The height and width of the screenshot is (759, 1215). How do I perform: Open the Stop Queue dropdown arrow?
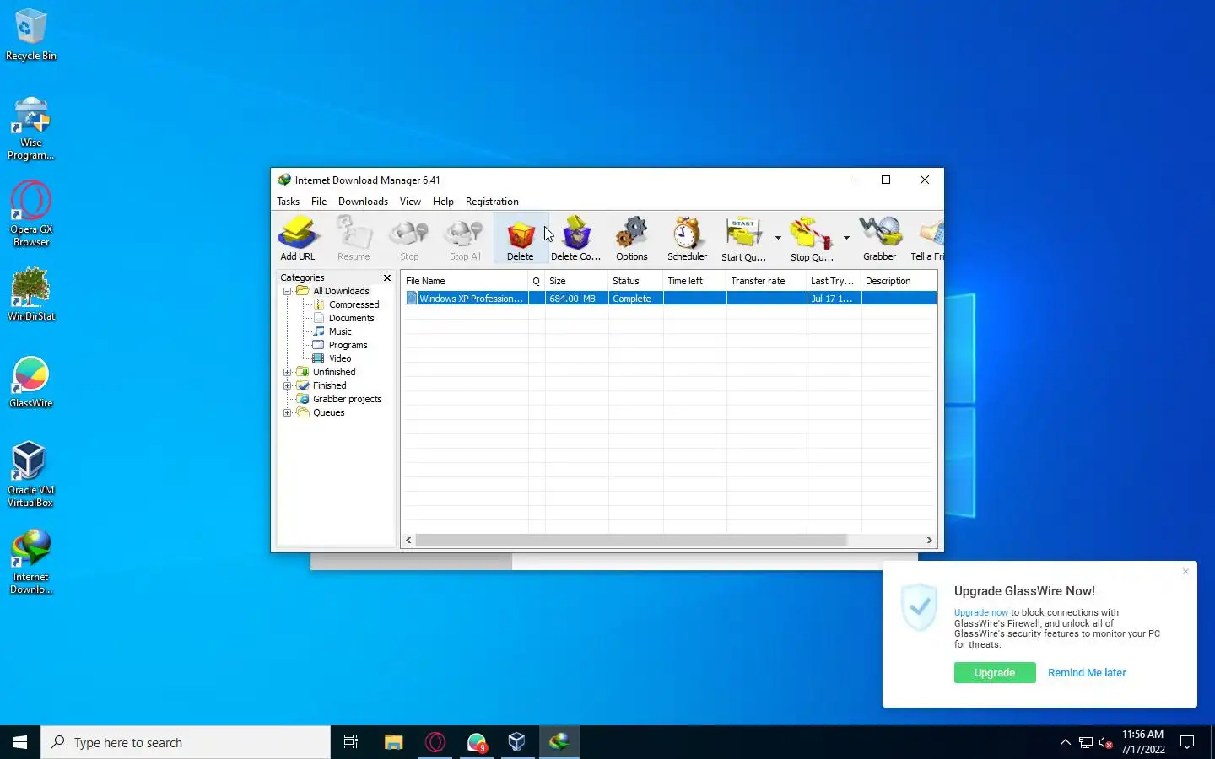point(846,238)
